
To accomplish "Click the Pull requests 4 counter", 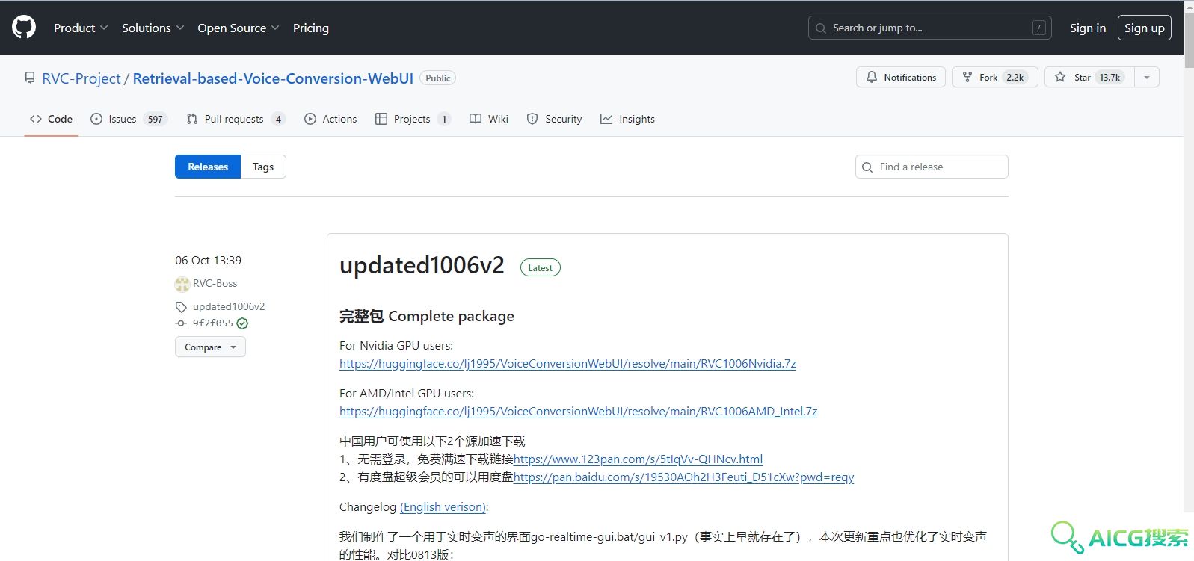I will (x=278, y=119).
